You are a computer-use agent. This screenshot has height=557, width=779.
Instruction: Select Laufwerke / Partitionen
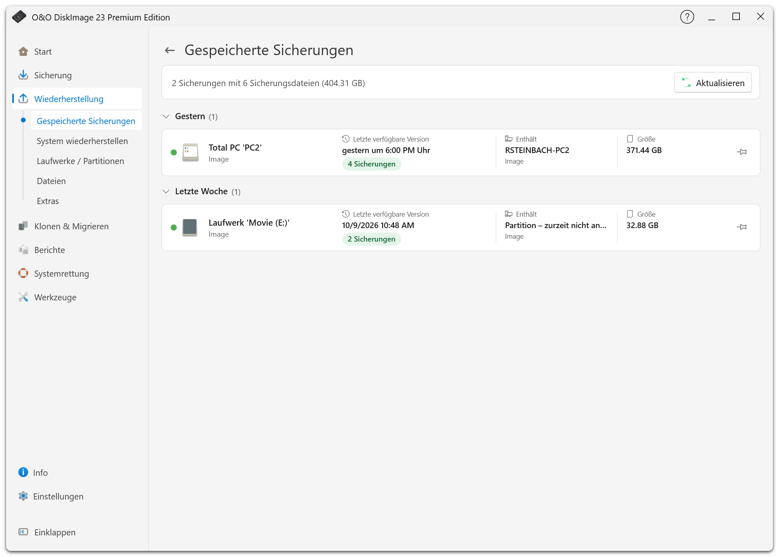click(x=80, y=161)
